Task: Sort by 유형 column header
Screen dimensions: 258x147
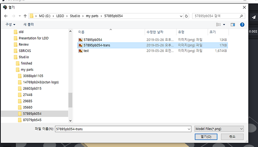Action: tap(181, 32)
